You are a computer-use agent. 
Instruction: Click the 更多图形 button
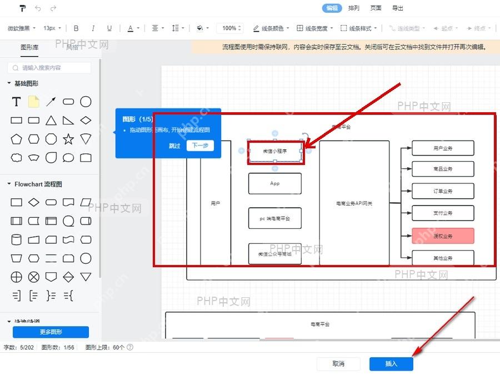click(x=51, y=332)
